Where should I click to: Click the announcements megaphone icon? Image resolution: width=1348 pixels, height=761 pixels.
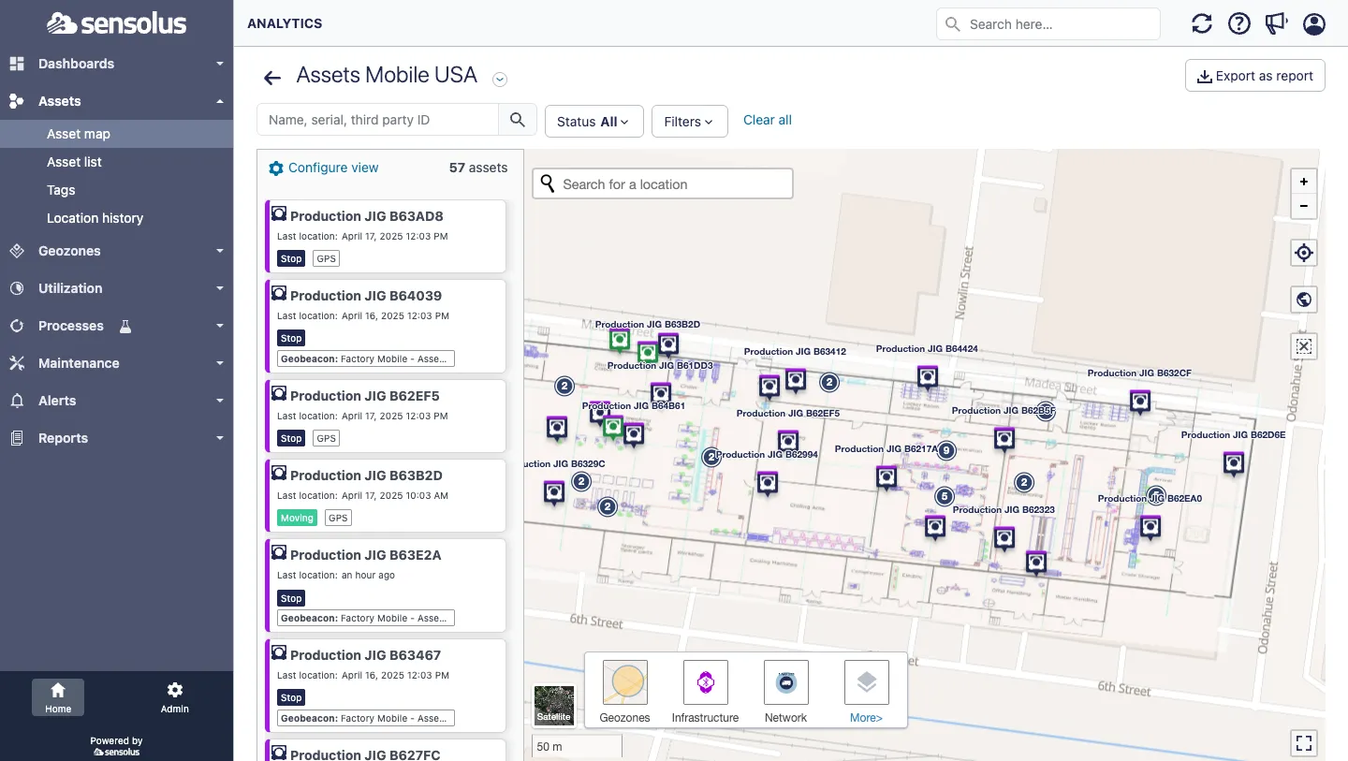pos(1277,24)
